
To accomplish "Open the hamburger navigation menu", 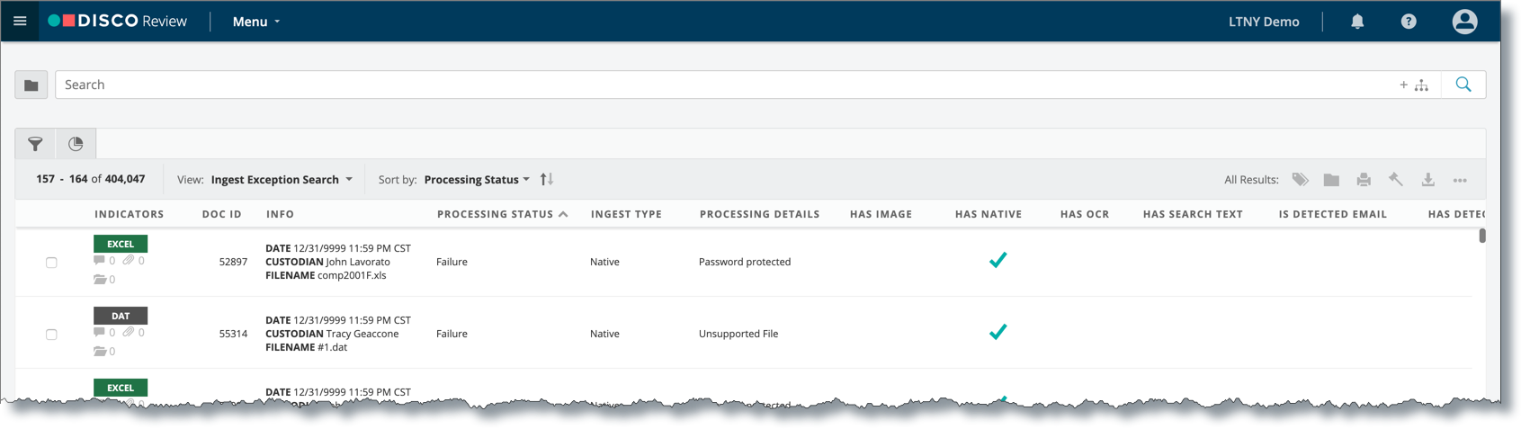I will (20, 21).
